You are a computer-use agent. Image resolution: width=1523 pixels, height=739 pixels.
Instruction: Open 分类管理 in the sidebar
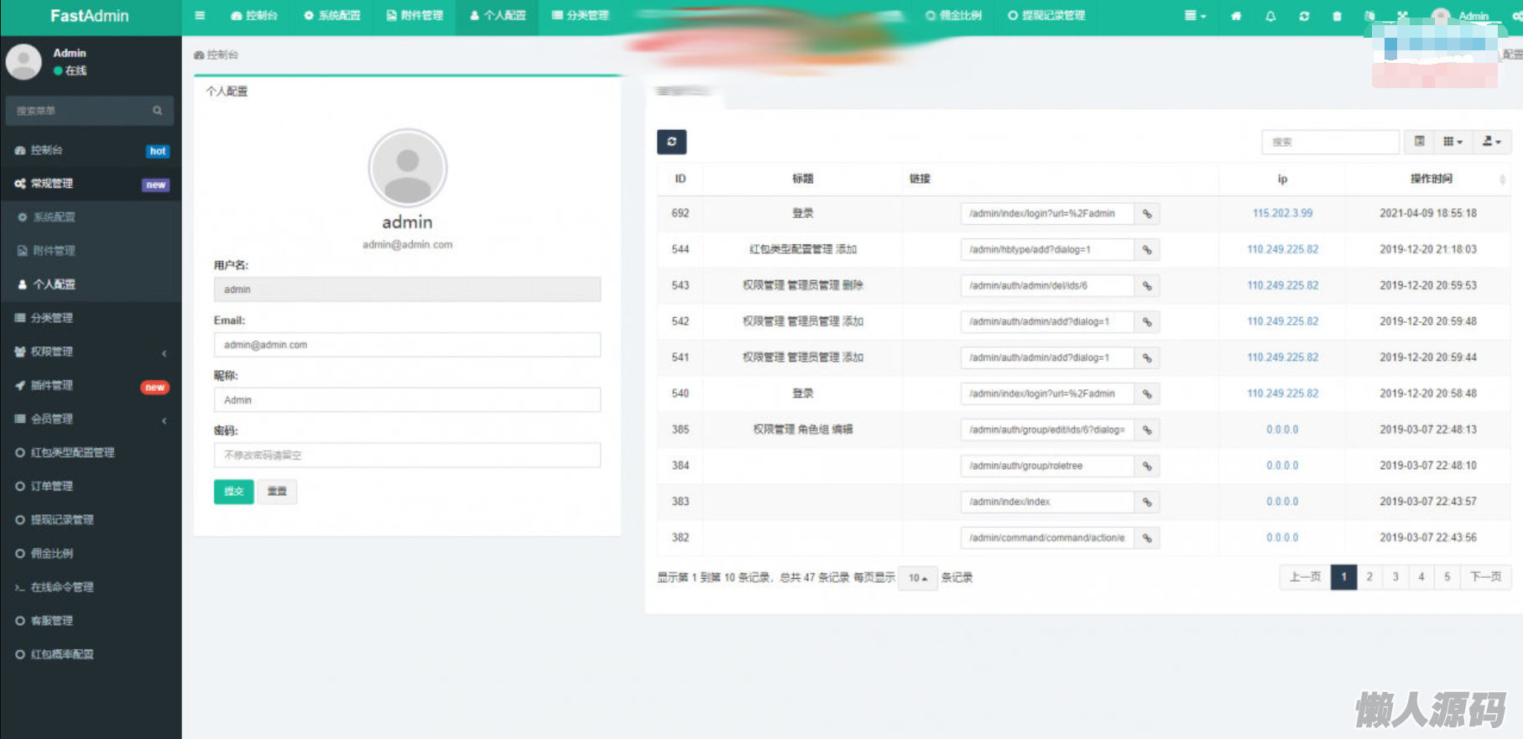click(91, 318)
